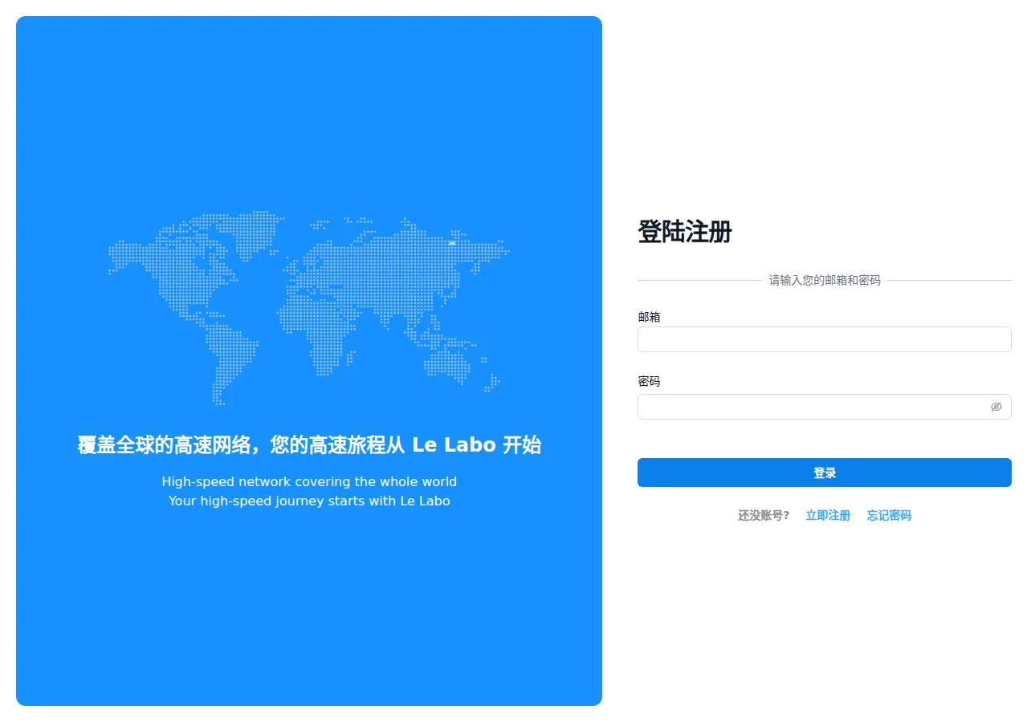Viewport: 1031px width, 722px height.
Task: Select the 还没账号? text
Action: pos(764,516)
